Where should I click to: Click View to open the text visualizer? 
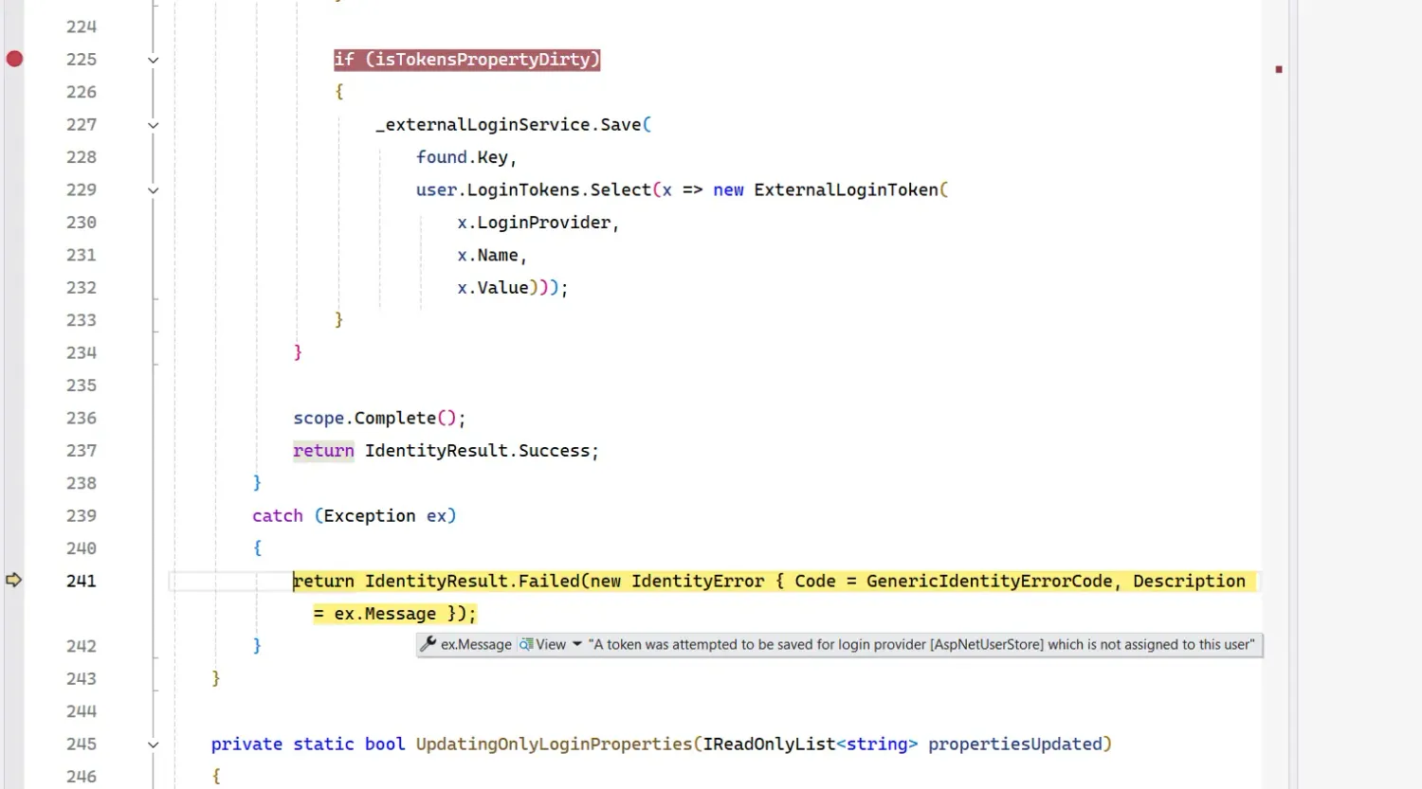pos(552,644)
